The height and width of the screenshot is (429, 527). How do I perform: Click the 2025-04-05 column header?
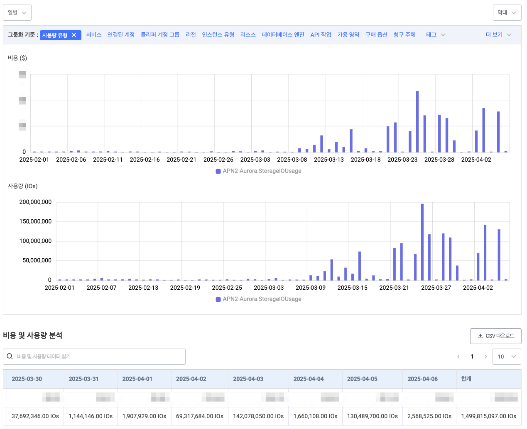[x=373, y=379]
